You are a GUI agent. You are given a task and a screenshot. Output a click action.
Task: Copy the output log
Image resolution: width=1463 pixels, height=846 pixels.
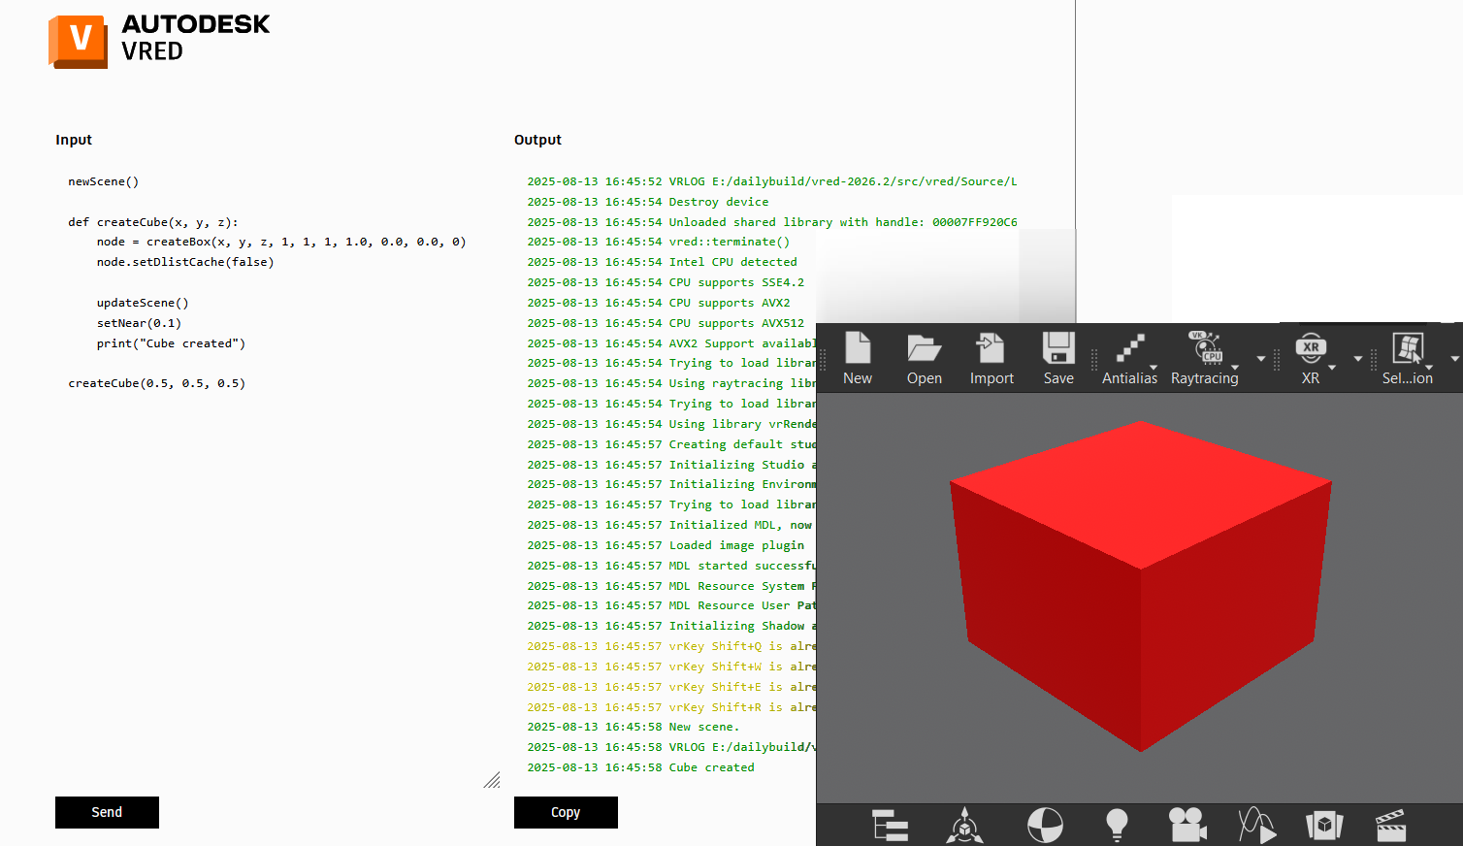point(566,812)
